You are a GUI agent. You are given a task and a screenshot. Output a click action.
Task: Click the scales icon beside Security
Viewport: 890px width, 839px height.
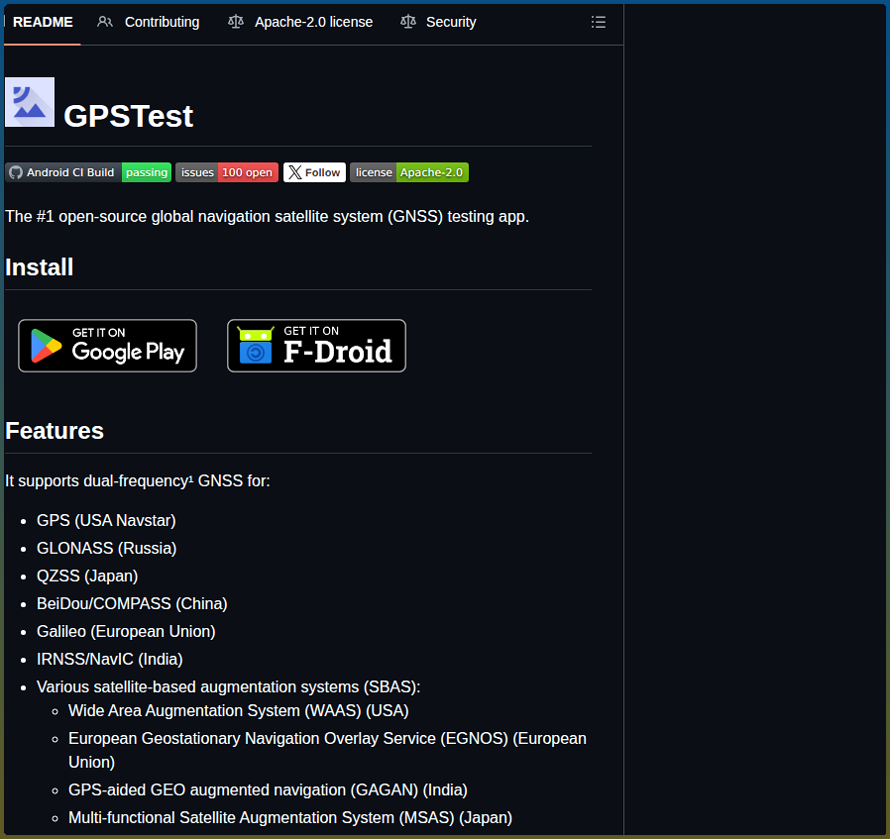click(x=408, y=22)
